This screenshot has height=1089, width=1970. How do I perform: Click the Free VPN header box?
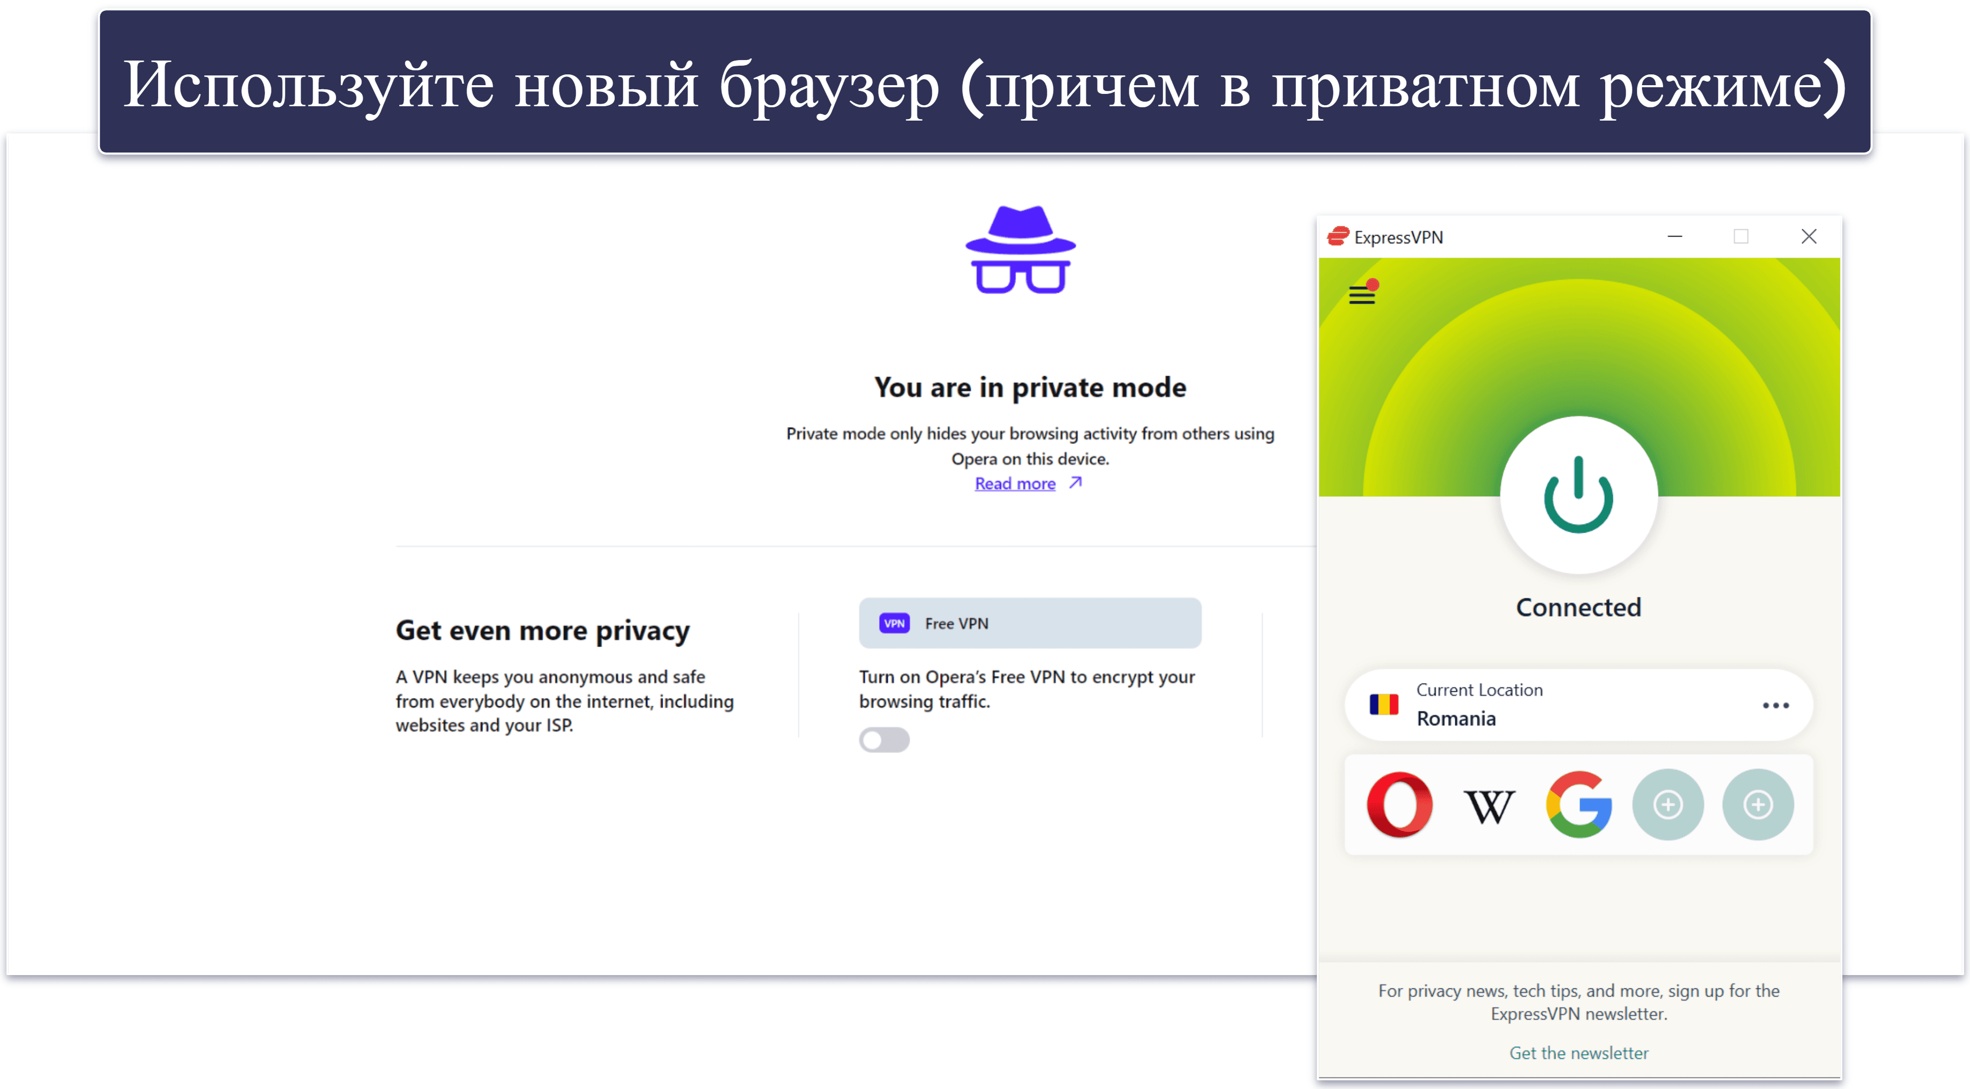click(x=1029, y=623)
